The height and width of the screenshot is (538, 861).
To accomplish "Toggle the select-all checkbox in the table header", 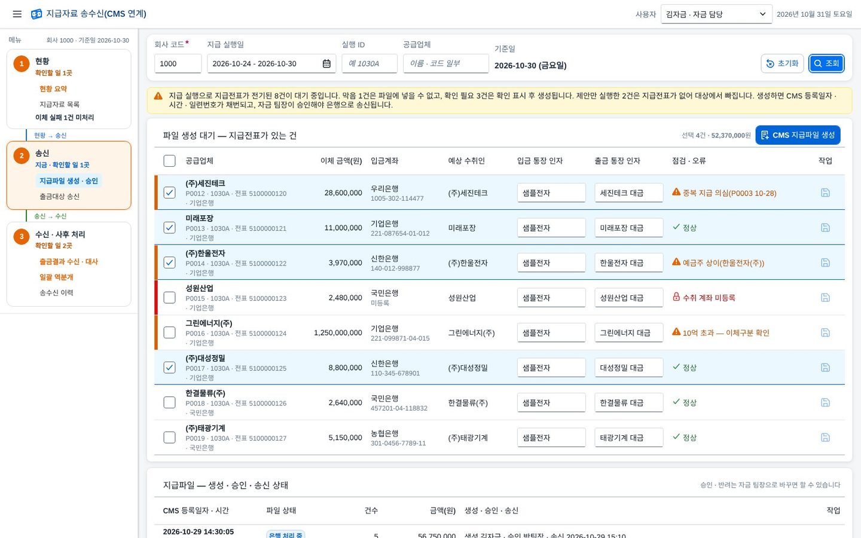I will (170, 161).
